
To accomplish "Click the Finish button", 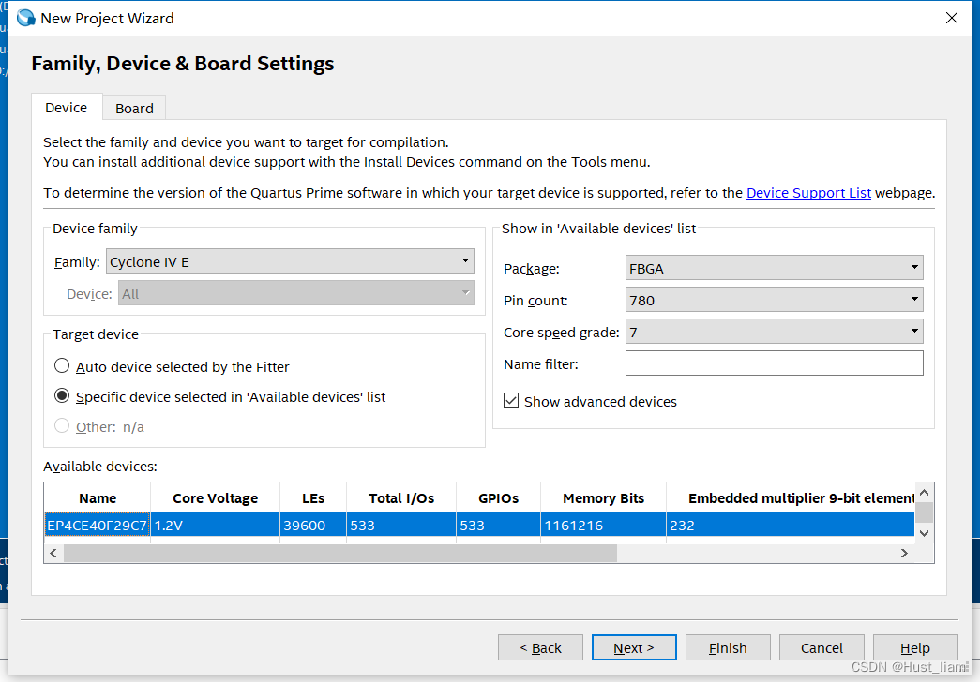I will point(728,647).
